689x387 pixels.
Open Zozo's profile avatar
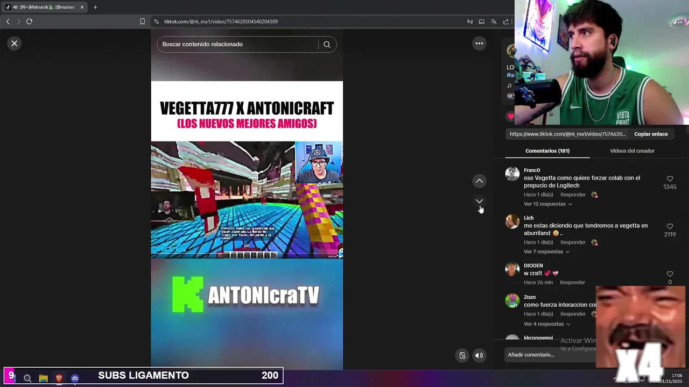[x=512, y=300]
